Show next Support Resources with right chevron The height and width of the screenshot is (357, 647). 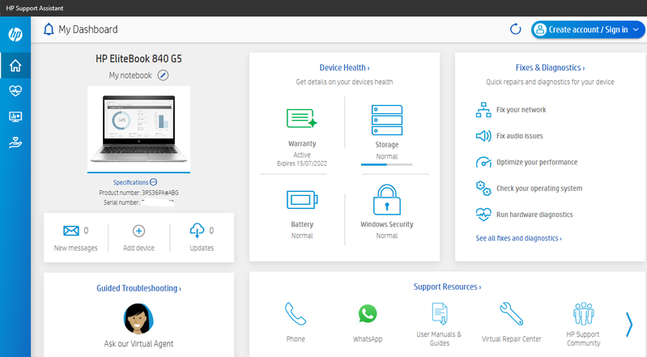pos(629,325)
